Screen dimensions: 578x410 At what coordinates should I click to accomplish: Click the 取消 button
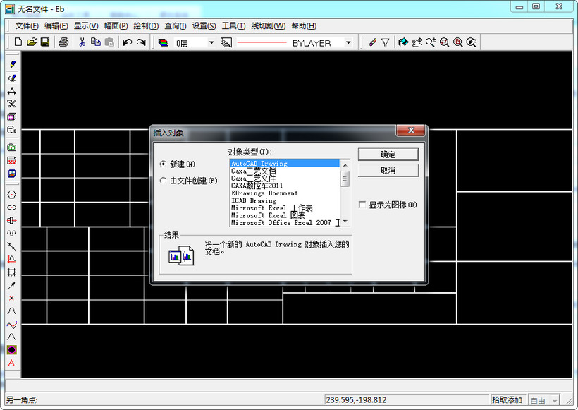click(388, 171)
